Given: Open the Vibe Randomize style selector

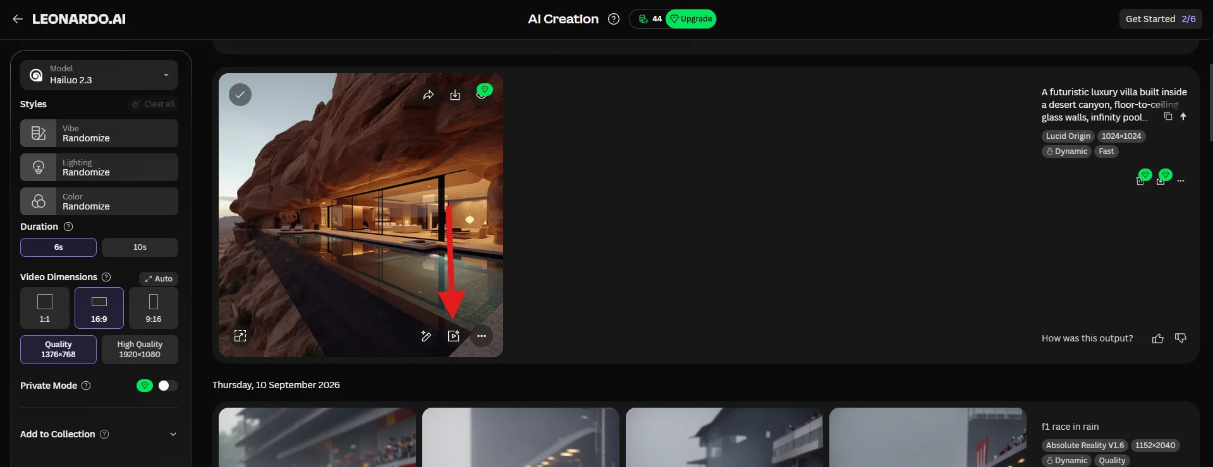Looking at the screenshot, I should (x=99, y=133).
